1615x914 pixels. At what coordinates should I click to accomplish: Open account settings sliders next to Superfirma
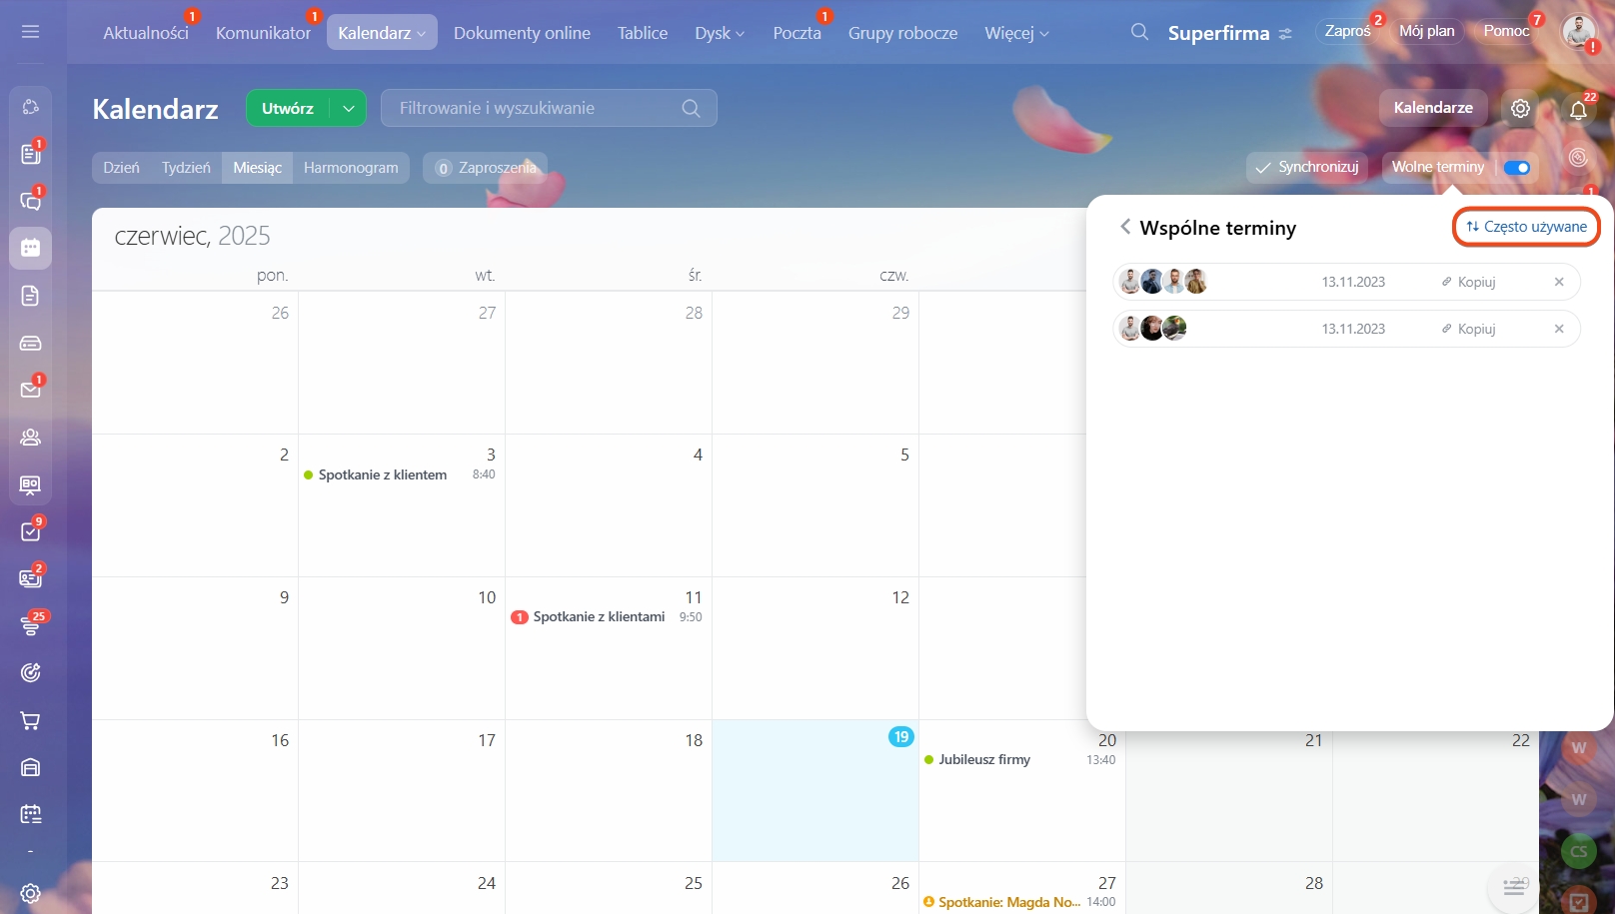click(x=1285, y=34)
